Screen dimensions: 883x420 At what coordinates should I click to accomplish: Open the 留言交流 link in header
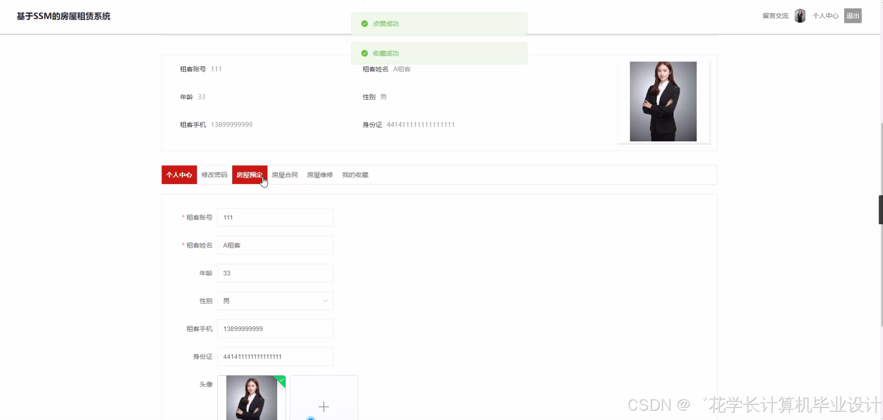775,16
